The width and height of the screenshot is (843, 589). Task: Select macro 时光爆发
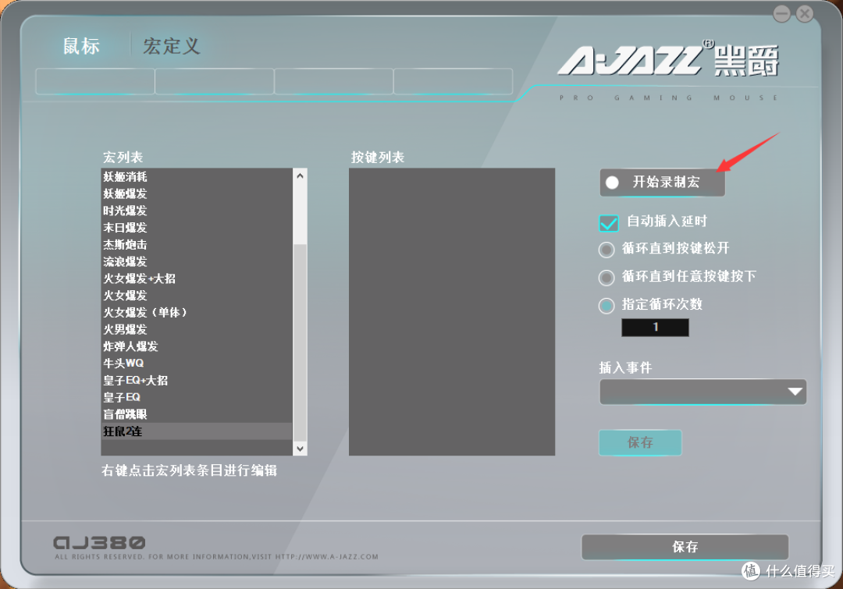click(x=197, y=211)
